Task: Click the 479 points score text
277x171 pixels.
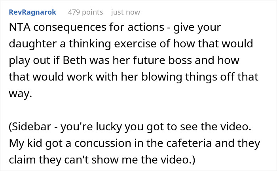Action: click(85, 12)
